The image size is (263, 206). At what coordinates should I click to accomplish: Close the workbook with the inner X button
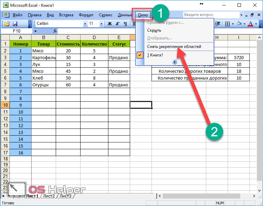point(259,15)
